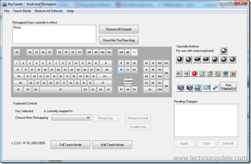Image resolution: width=251 pixels, height=164 pixels.
Task: Start Full Teach Mode
Action: 70,145
